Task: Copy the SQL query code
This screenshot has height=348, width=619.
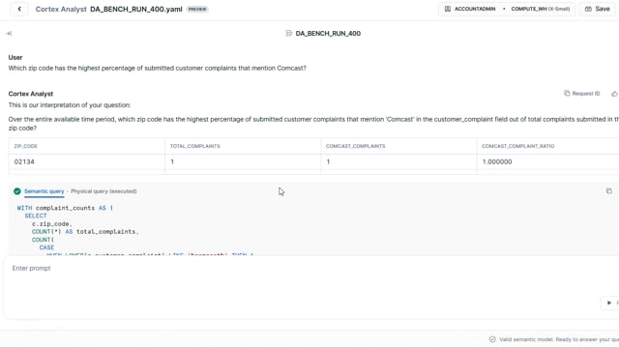Action: click(609, 191)
